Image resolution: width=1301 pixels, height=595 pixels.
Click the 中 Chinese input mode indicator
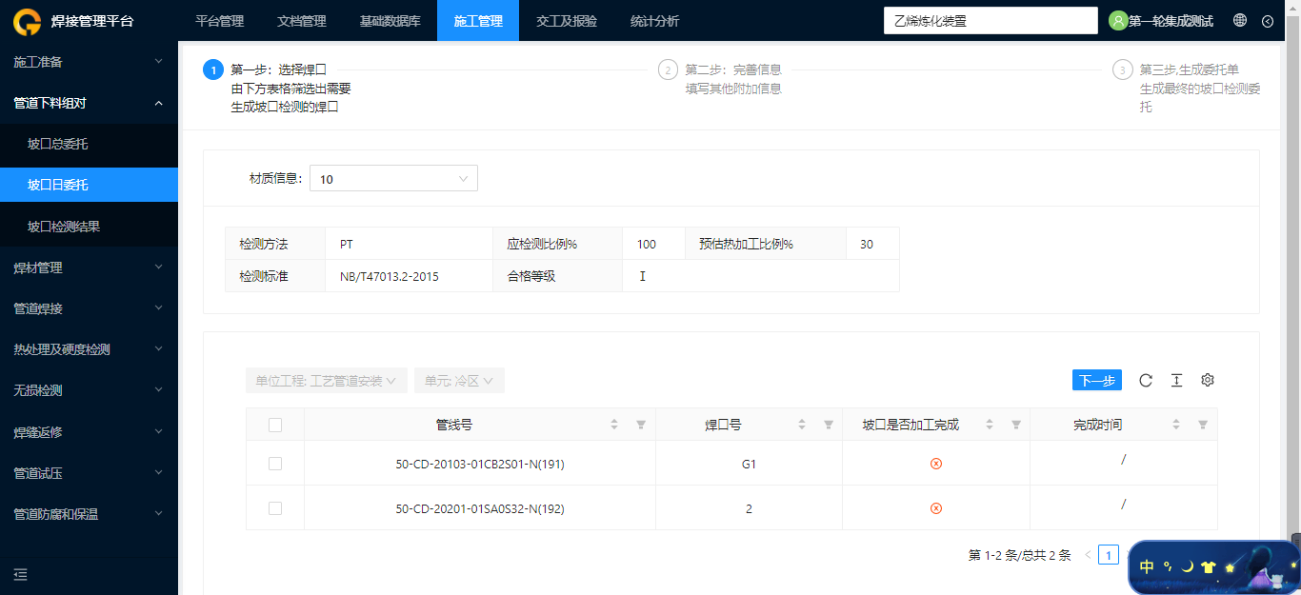pyautogui.click(x=1147, y=566)
